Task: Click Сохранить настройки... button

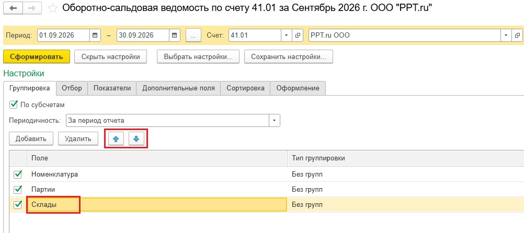Action: (x=288, y=56)
